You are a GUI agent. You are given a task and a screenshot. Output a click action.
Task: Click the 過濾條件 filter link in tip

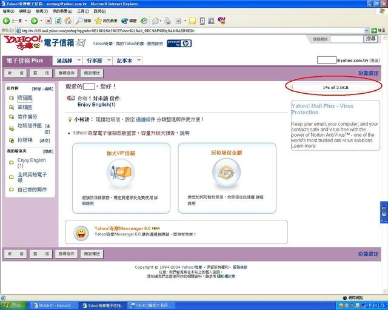145,119
